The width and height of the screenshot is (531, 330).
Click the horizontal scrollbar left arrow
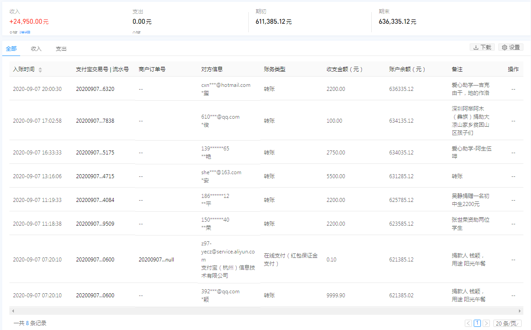click(x=13, y=311)
